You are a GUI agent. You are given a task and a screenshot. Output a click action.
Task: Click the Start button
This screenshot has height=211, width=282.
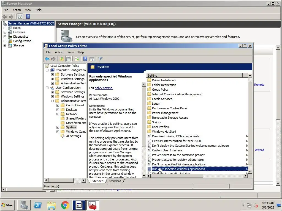(8, 205)
